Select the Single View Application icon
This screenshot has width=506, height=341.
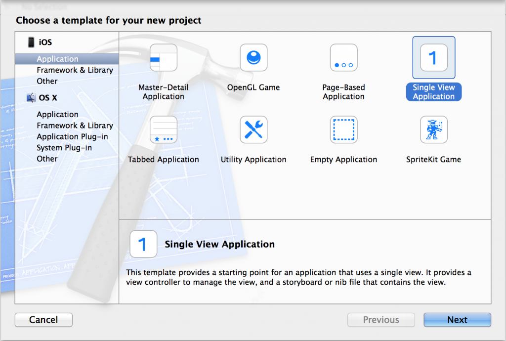click(433, 58)
